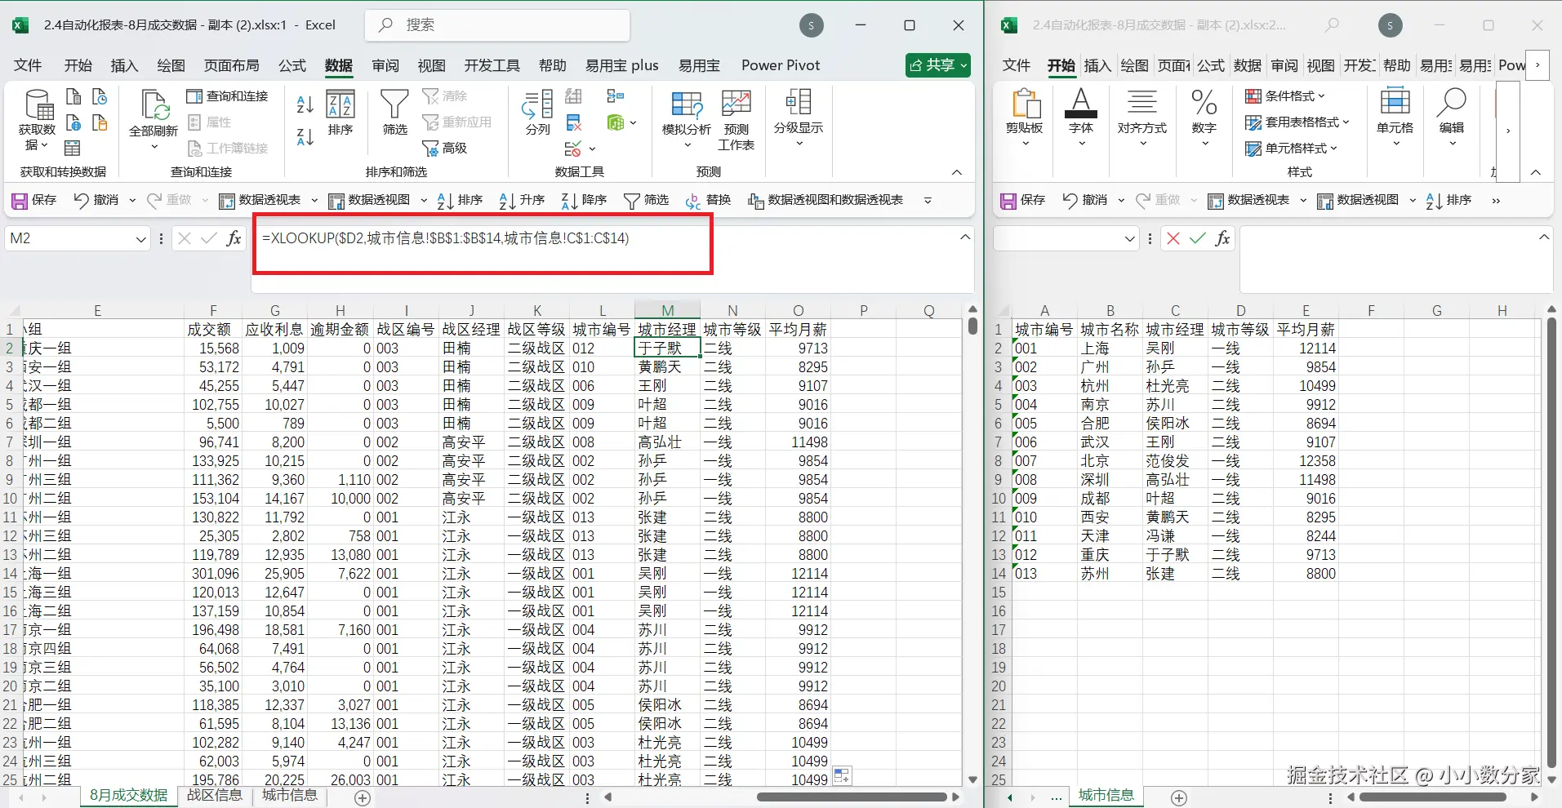Add a new sheet in the xlsx:1 window
This screenshot has height=808, width=1562.
point(363,797)
